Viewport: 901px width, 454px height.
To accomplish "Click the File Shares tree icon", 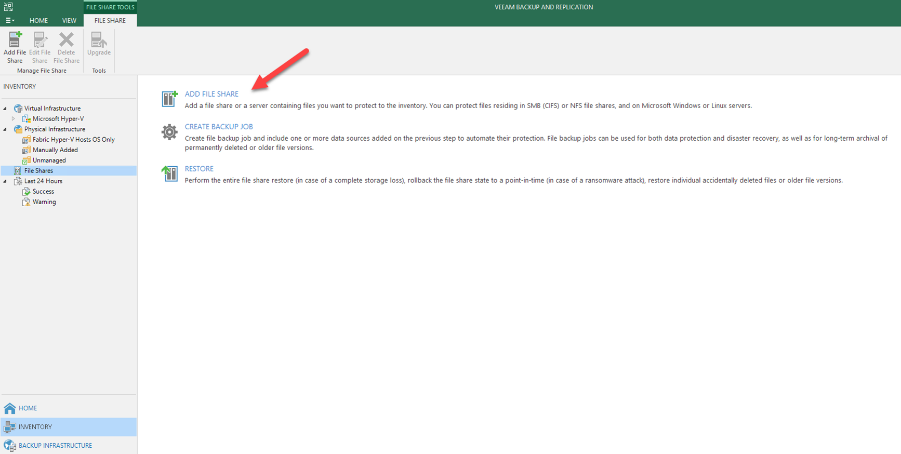I will pyautogui.click(x=18, y=171).
